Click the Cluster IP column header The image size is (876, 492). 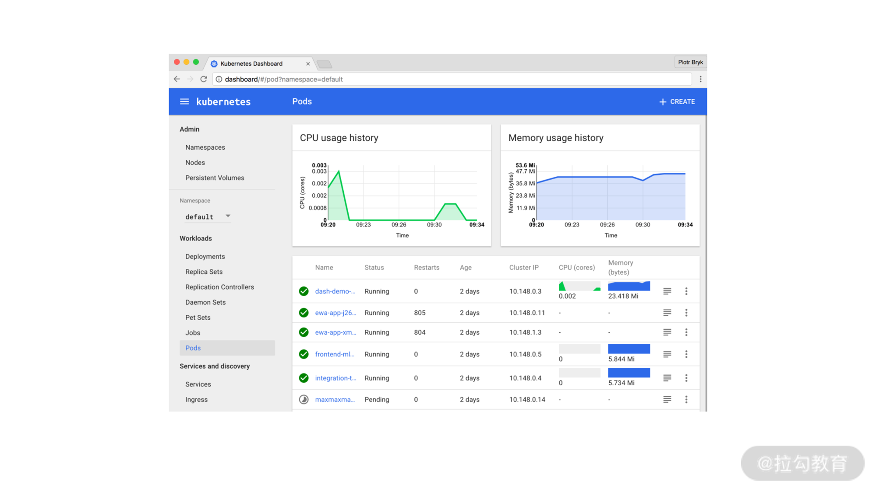[x=524, y=268]
